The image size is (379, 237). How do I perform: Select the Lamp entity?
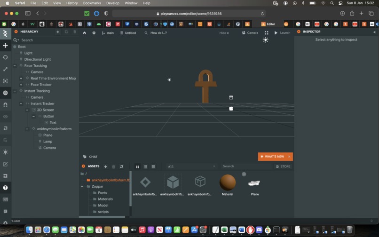click(x=47, y=142)
